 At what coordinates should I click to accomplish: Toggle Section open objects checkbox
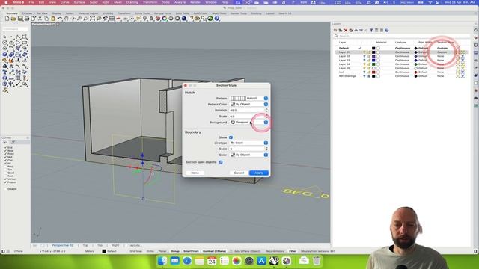coord(221,162)
